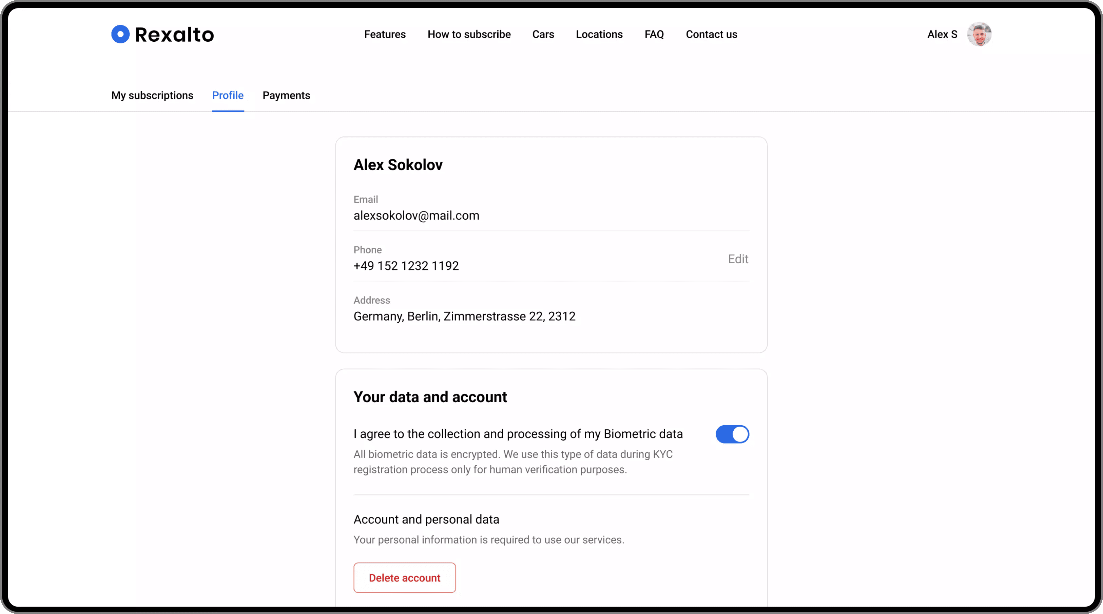The height and width of the screenshot is (614, 1103).
Task: Click the Rexalto wordmark text
Action: point(174,35)
